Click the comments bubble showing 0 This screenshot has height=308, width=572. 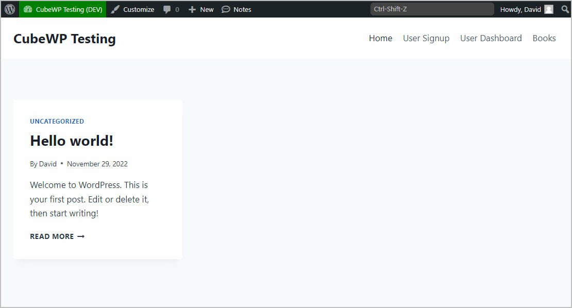pos(171,9)
